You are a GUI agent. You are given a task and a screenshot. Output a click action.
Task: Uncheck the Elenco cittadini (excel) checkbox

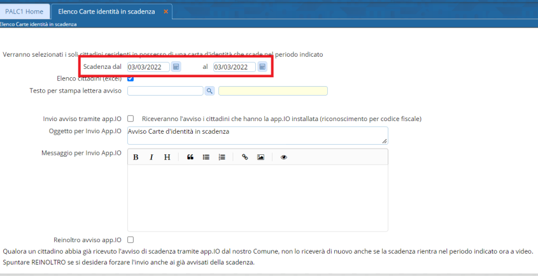131,79
